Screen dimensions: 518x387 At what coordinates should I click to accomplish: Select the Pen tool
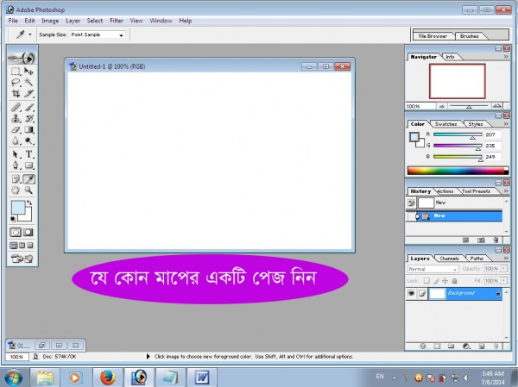tap(16, 165)
